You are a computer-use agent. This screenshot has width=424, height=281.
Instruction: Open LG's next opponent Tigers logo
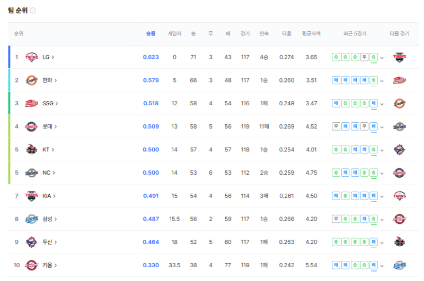pos(400,57)
